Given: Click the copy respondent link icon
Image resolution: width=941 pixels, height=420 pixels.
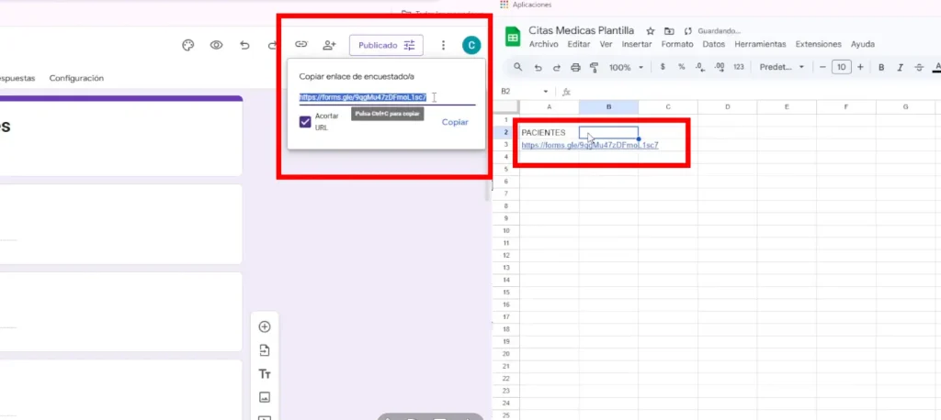Looking at the screenshot, I should [x=300, y=45].
